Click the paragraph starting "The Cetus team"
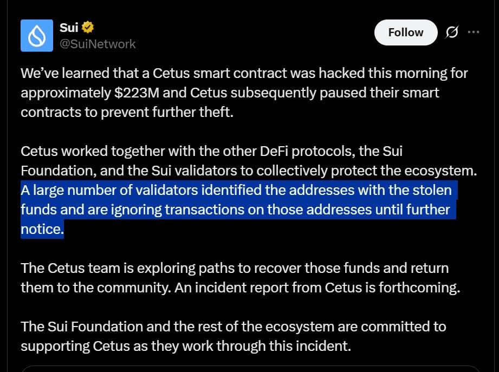 (240, 278)
